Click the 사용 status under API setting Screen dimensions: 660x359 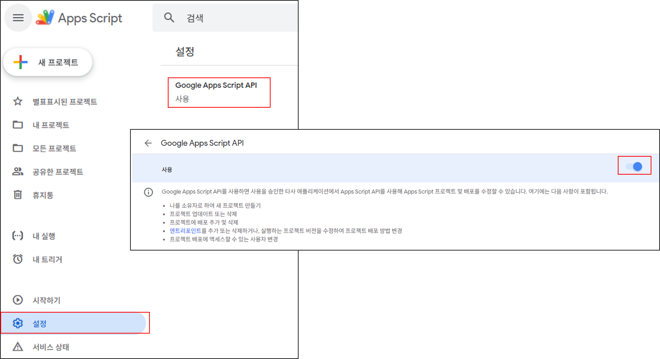pos(182,99)
